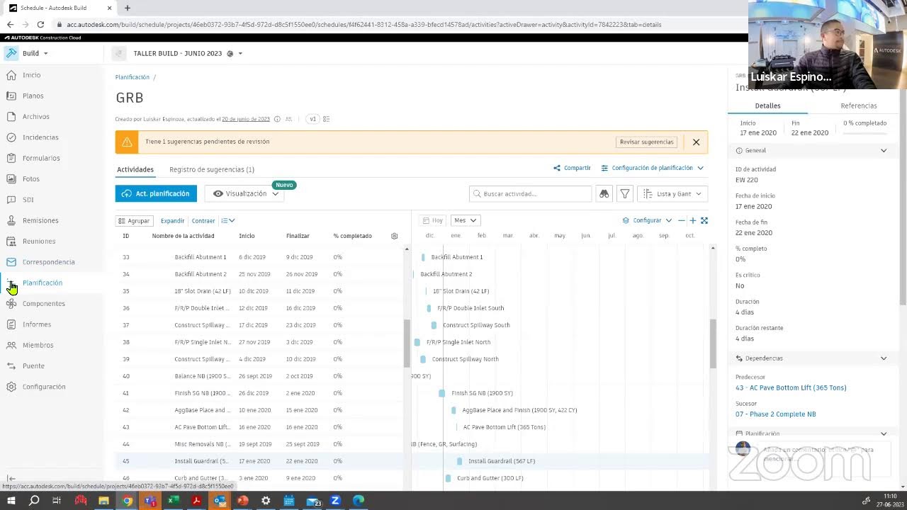Open the Mes timescale dropdown

[x=465, y=220]
